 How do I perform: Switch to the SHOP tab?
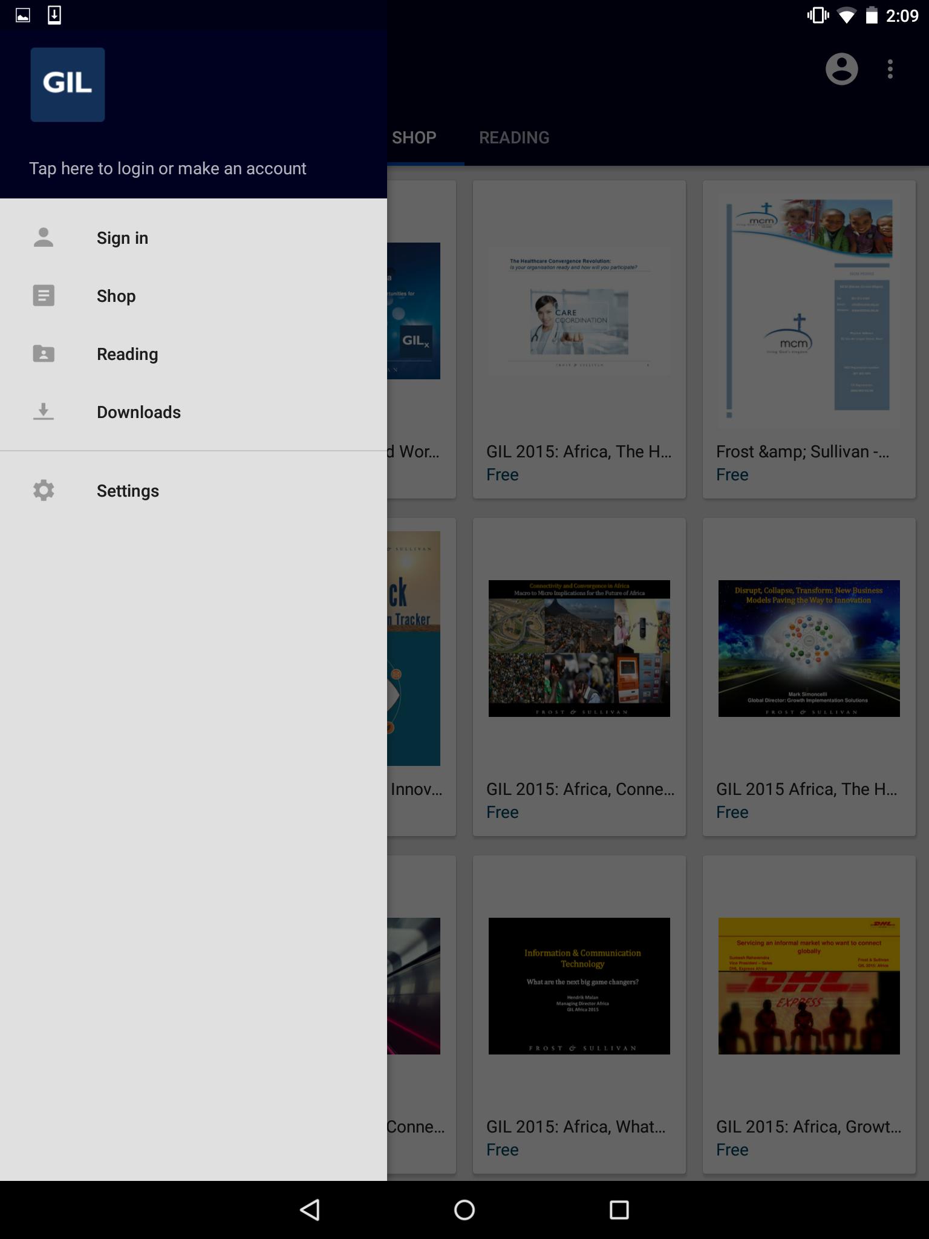pos(414,138)
